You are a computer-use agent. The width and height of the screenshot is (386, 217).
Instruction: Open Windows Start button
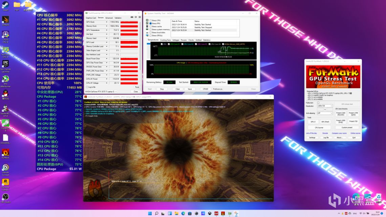tap(150, 213)
